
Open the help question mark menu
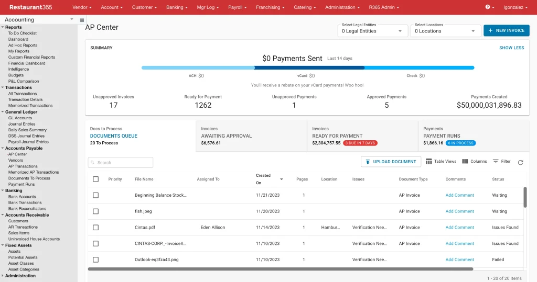[x=490, y=7]
